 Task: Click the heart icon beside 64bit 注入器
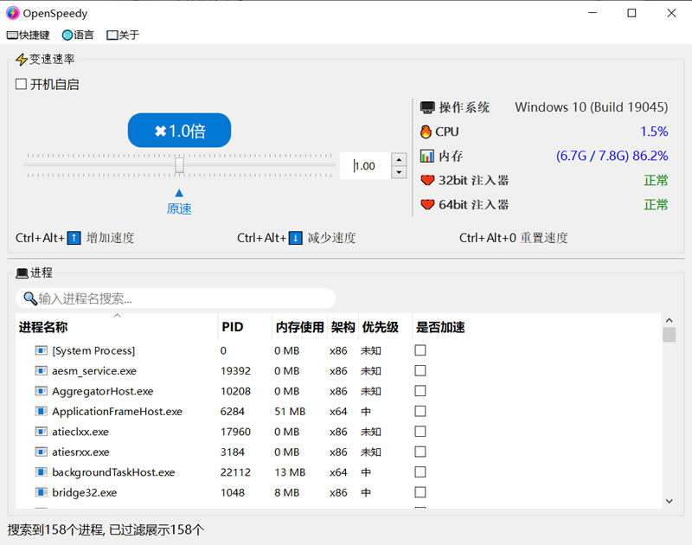[427, 204]
